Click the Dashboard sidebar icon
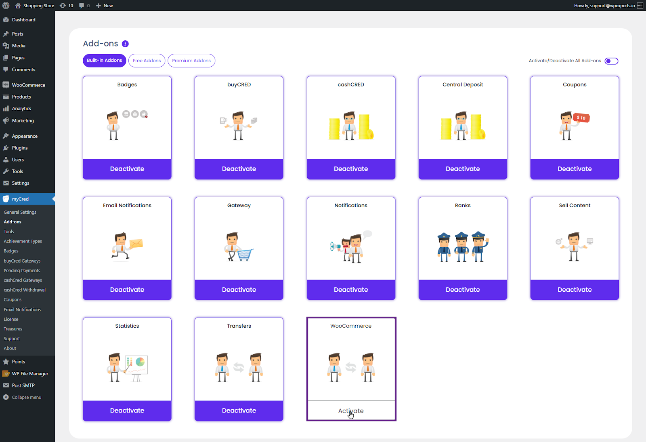 tap(6, 20)
